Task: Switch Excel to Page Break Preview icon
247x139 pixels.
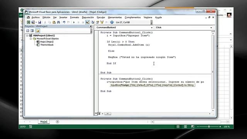Action: click(193, 127)
